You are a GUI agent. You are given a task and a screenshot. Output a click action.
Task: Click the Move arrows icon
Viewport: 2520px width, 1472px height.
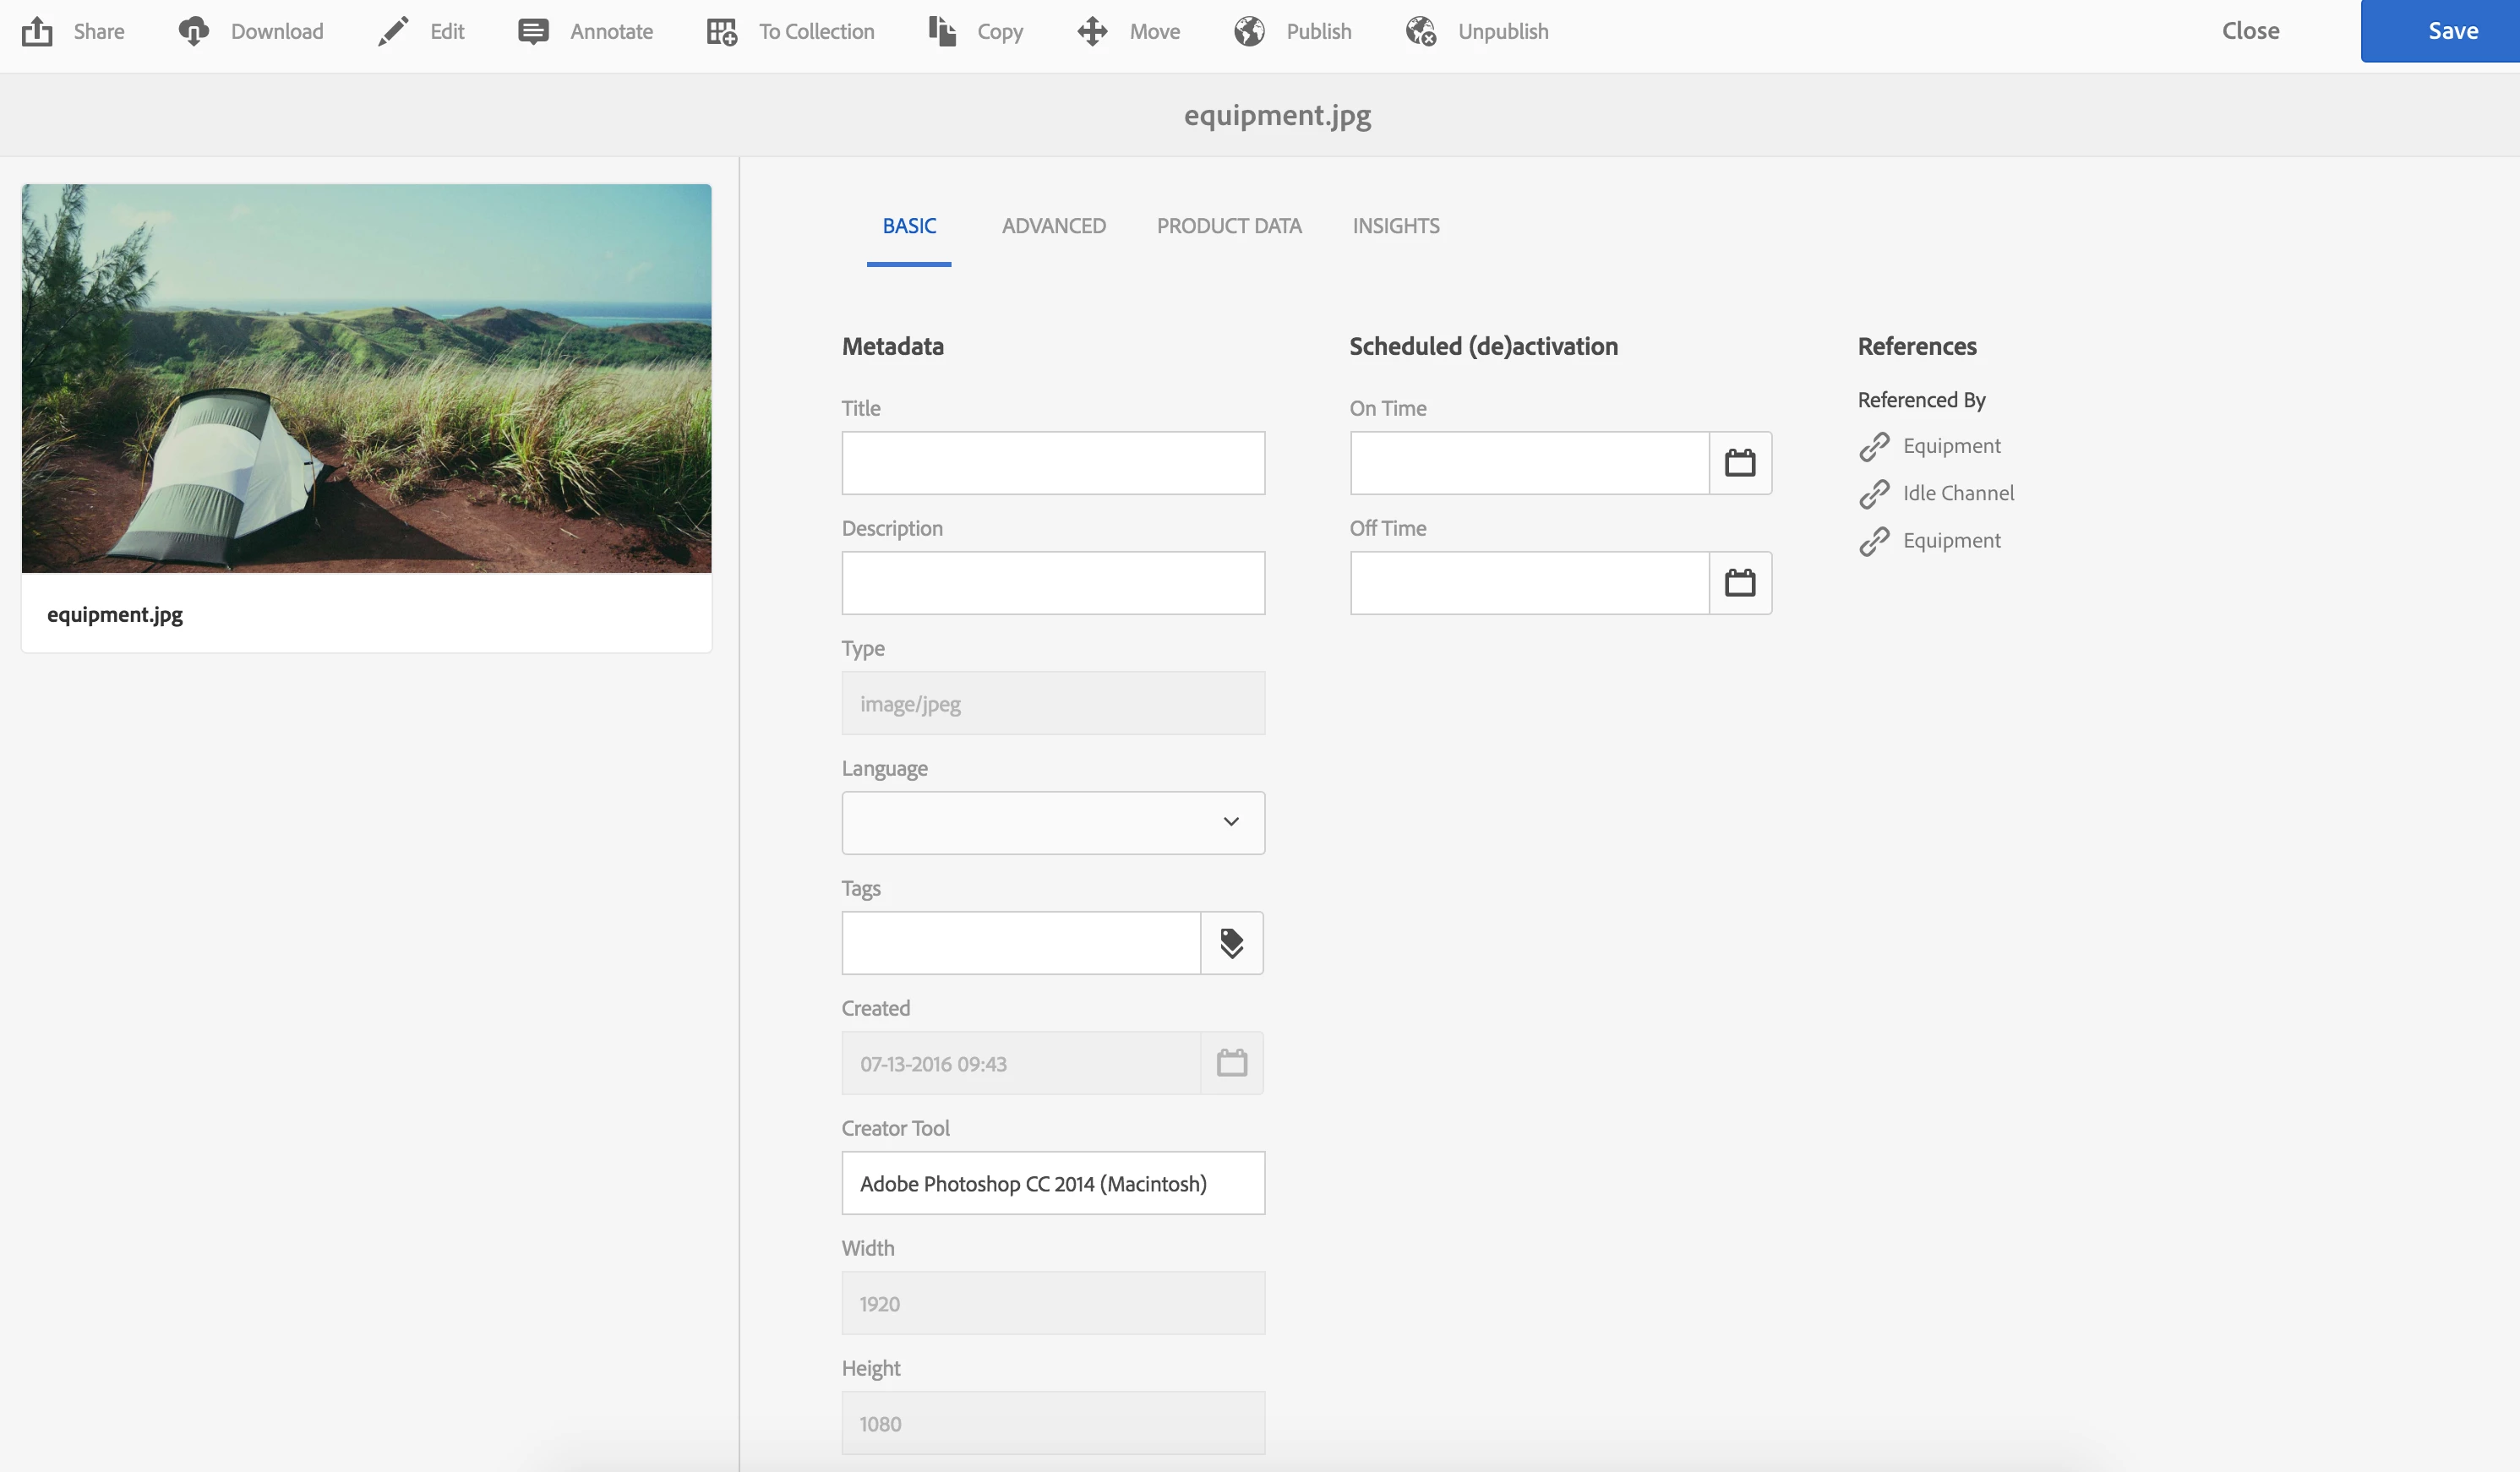1092,31
